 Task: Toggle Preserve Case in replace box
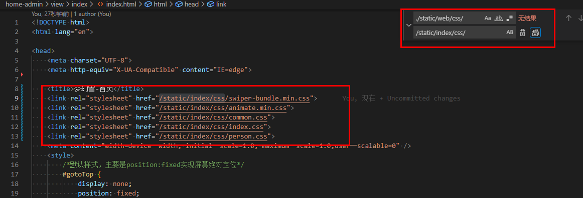click(x=510, y=32)
